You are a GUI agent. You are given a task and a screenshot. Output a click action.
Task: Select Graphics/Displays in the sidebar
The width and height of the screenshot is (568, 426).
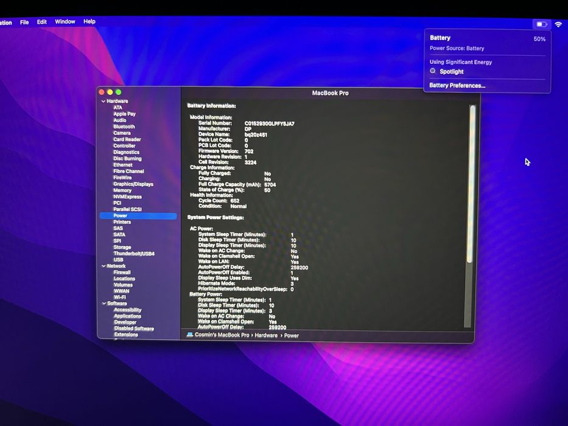(x=133, y=184)
